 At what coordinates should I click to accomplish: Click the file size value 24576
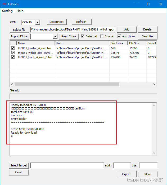(x=133, y=57)
